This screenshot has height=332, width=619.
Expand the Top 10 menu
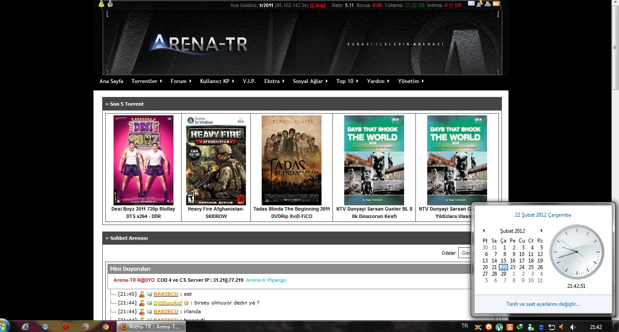tap(347, 81)
